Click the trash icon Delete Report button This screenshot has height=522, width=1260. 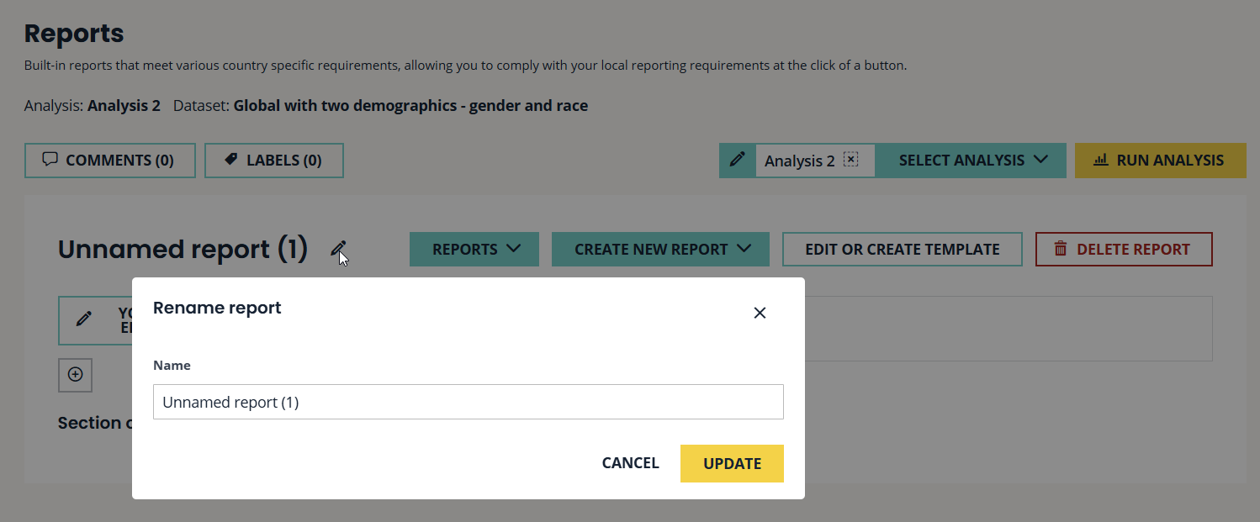point(1123,250)
